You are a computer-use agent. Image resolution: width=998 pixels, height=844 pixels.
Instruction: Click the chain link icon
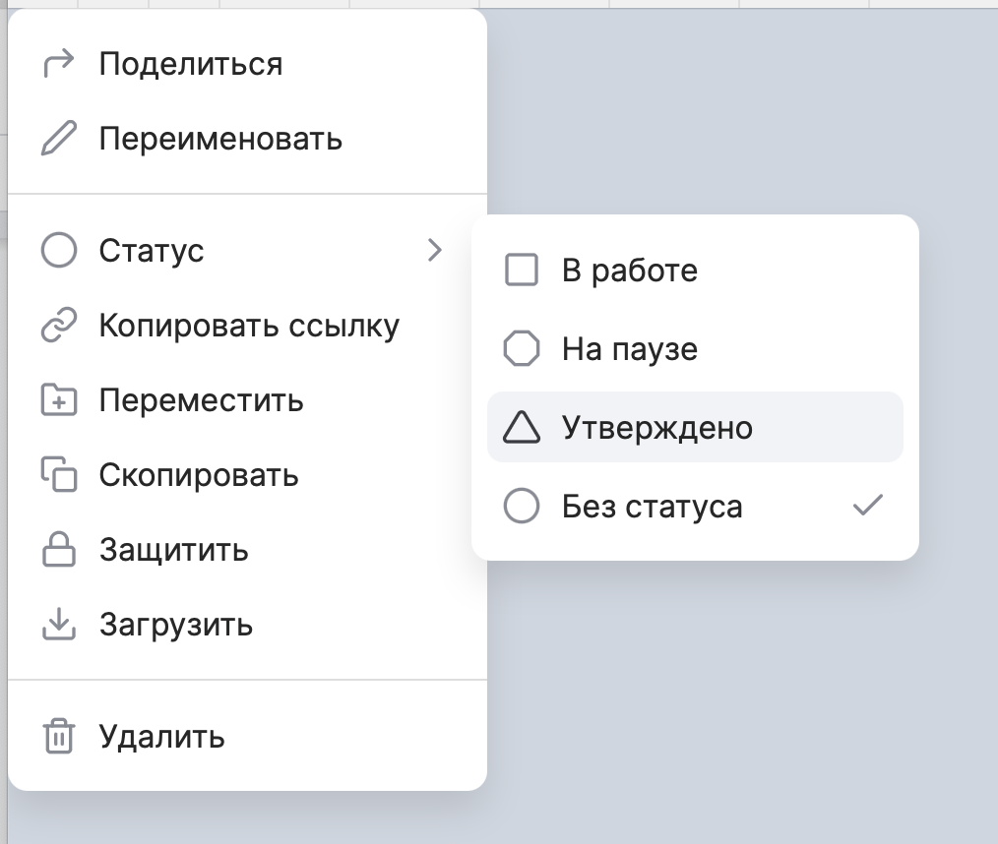tap(59, 327)
